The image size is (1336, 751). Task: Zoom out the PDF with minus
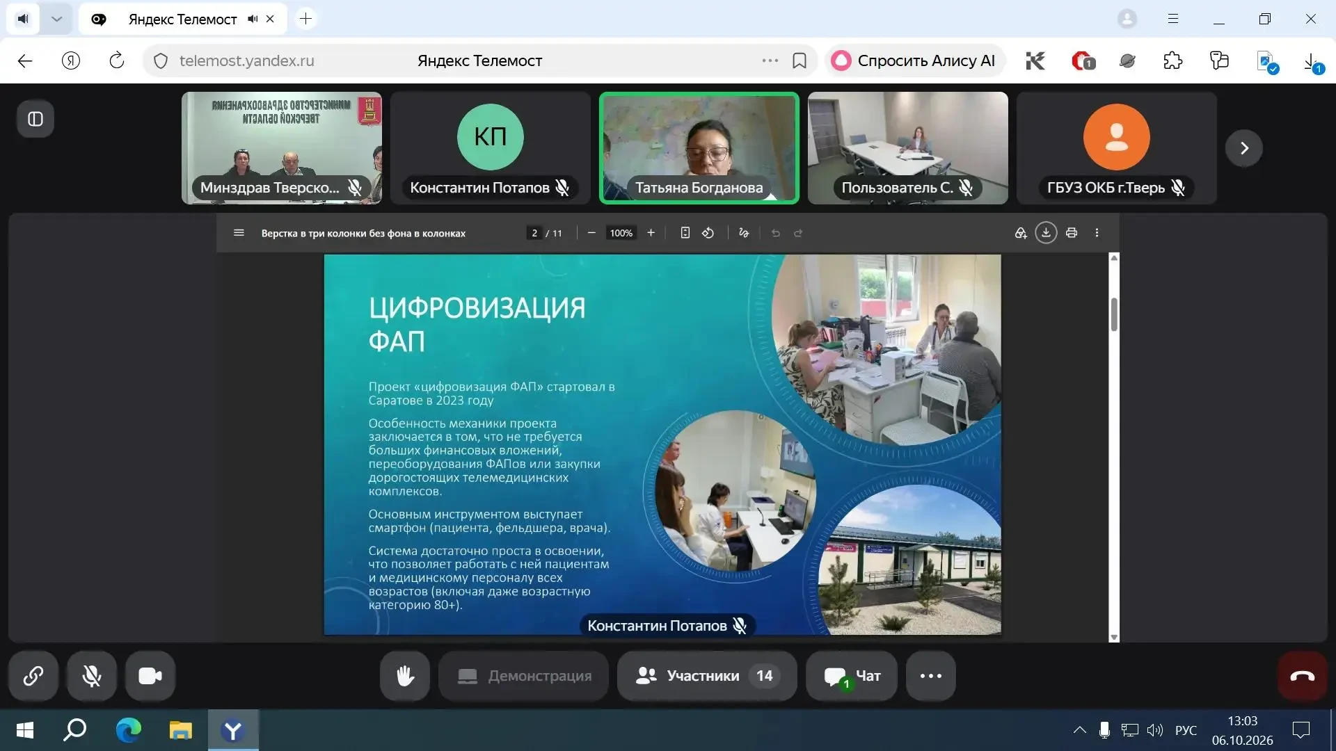591,233
